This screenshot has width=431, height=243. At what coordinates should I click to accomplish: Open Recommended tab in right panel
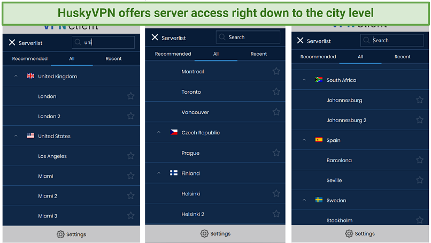click(318, 57)
